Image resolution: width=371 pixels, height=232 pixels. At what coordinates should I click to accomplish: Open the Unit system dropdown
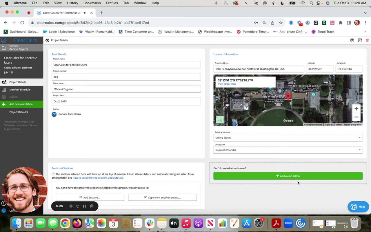(x=288, y=150)
